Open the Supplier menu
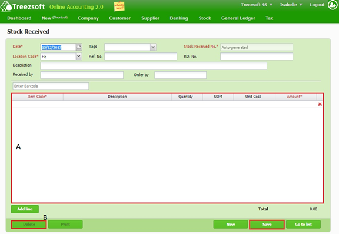The image size is (339, 234). click(x=150, y=18)
